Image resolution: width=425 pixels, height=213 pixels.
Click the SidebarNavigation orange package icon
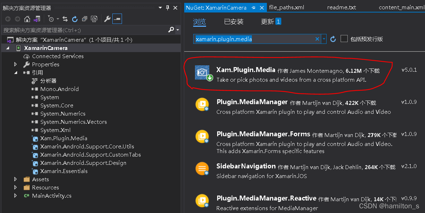click(202, 169)
